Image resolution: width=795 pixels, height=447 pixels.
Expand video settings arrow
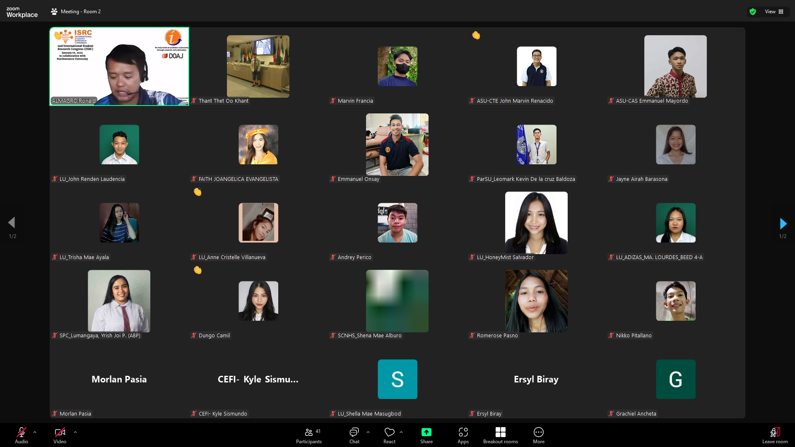coord(75,432)
